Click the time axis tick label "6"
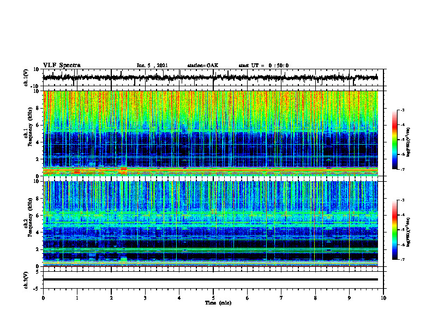The height and width of the screenshot is (334, 432). coord(248,298)
